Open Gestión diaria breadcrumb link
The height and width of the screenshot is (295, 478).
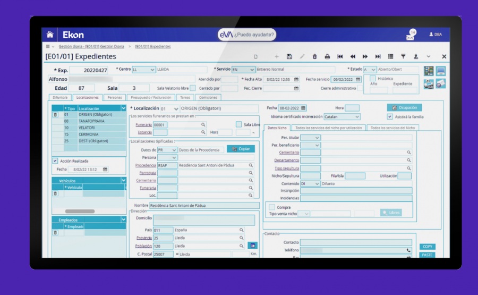[x=91, y=47]
